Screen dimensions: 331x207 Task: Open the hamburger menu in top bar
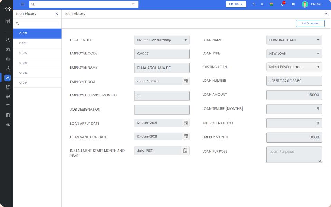[23, 4]
